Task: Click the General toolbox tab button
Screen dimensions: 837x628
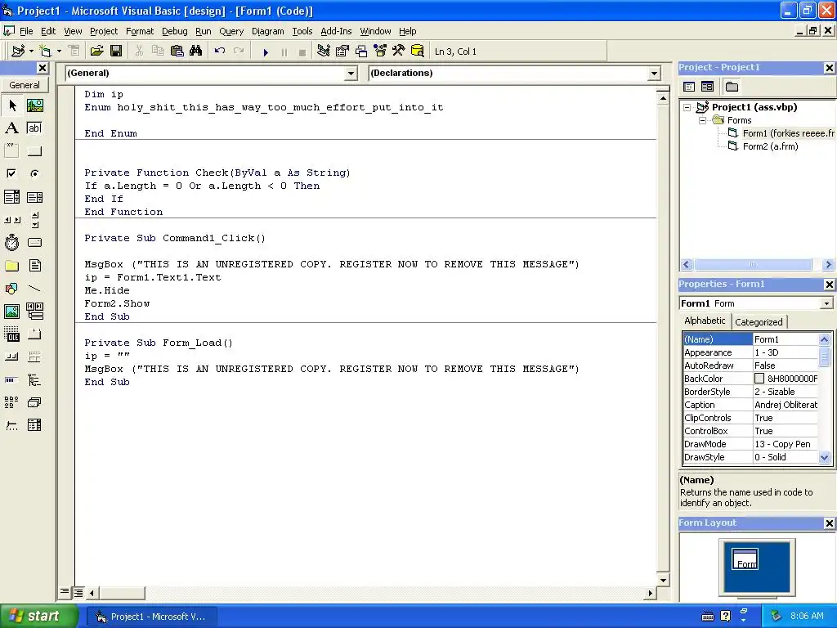Action: [24, 85]
